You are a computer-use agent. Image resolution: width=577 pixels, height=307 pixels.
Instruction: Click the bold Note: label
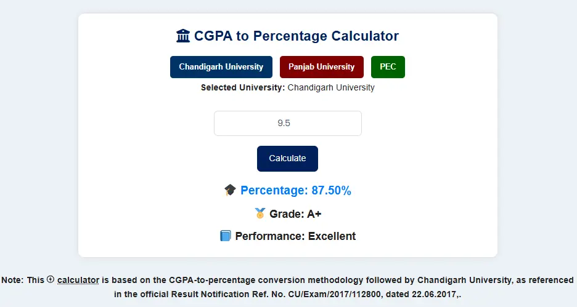[x=14, y=280]
